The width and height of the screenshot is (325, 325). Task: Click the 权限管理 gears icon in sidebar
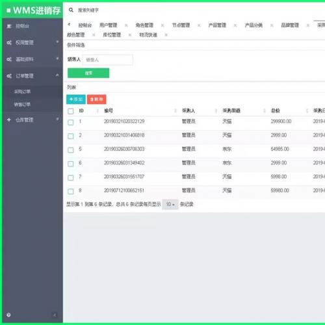[x=9, y=43]
